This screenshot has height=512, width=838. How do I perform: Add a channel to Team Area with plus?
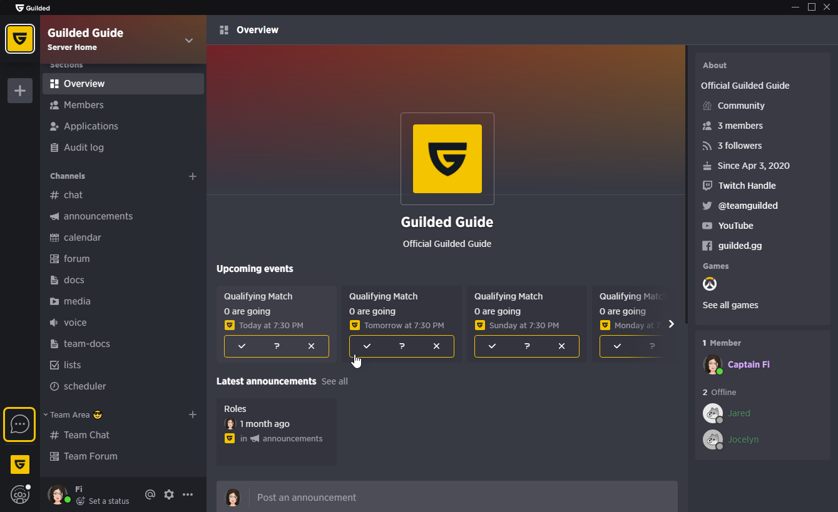[x=193, y=414]
